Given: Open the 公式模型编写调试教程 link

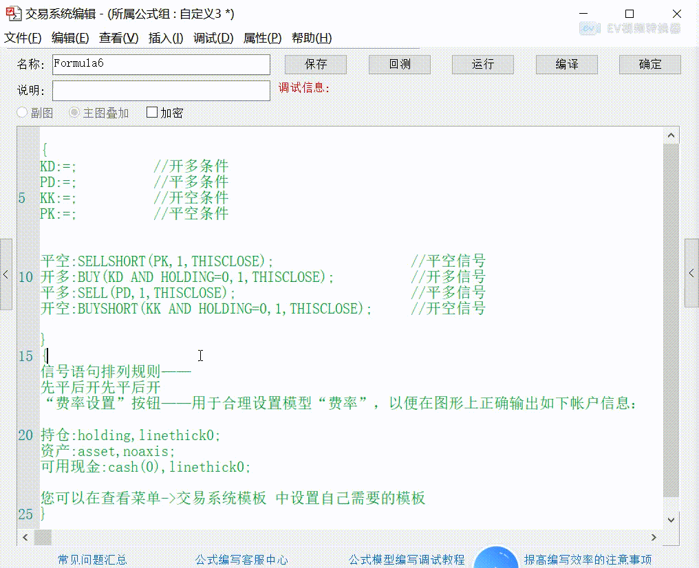Looking at the screenshot, I should click(407, 560).
